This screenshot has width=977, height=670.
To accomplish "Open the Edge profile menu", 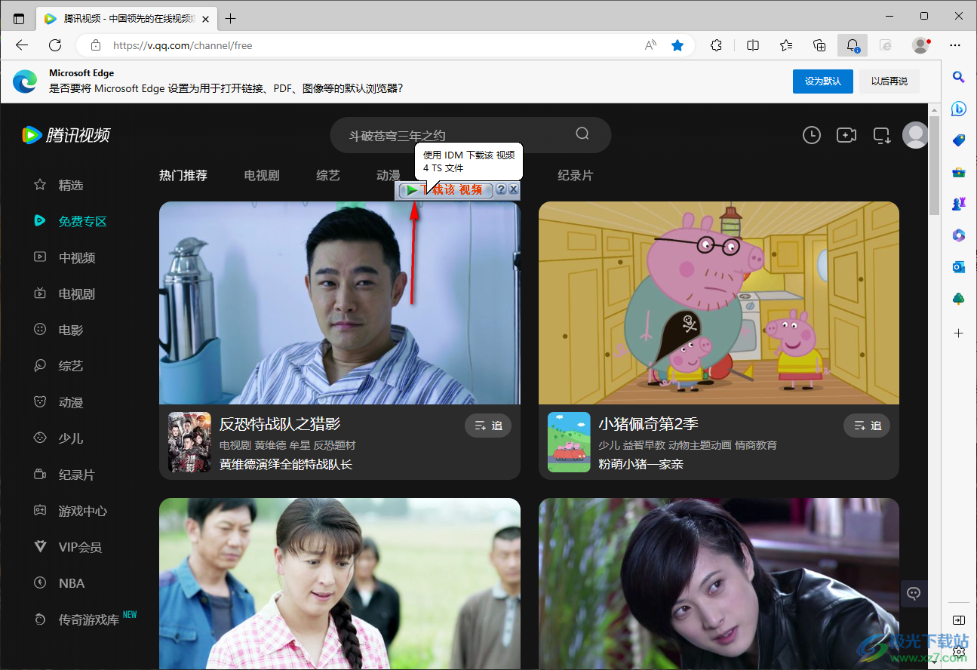I will pos(921,45).
